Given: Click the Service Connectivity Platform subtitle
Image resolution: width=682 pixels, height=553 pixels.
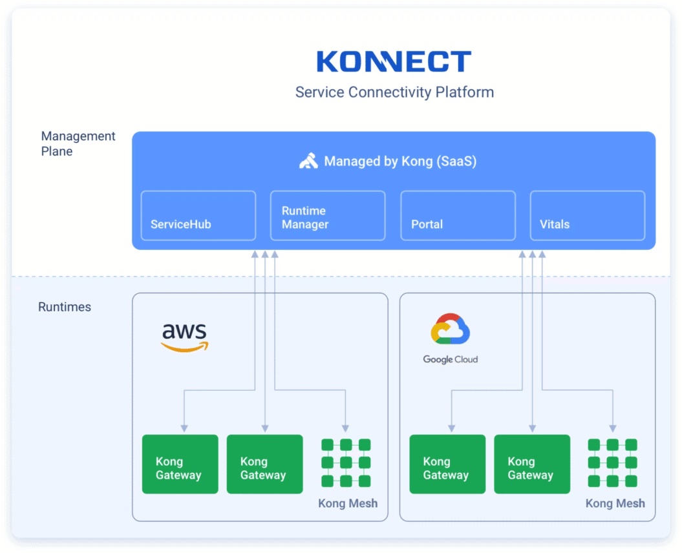Looking at the screenshot, I should (x=394, y=92).
